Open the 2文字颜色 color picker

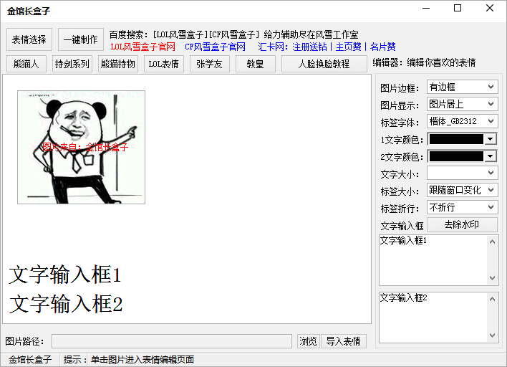[462, 156]
